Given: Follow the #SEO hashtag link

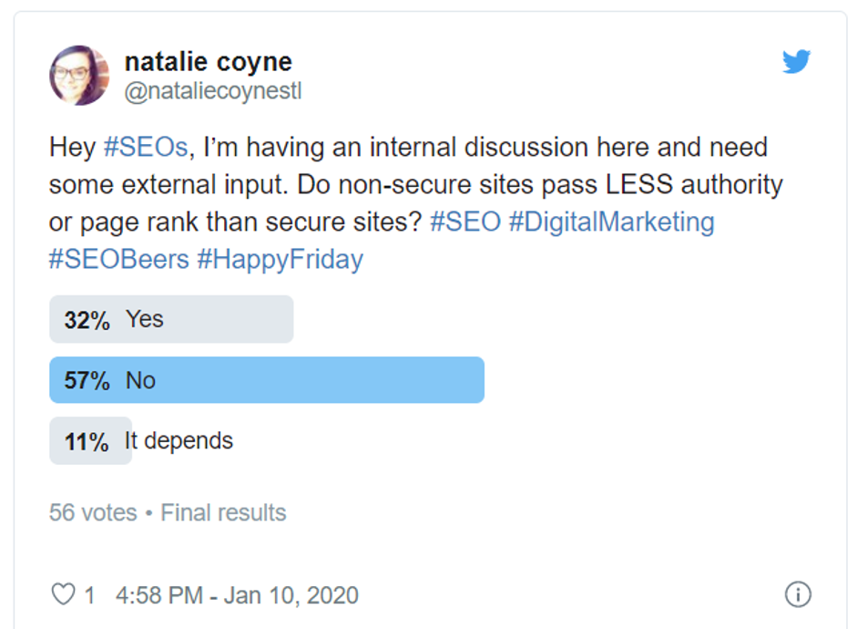Looking at the screenshot, I should (464, 222).
